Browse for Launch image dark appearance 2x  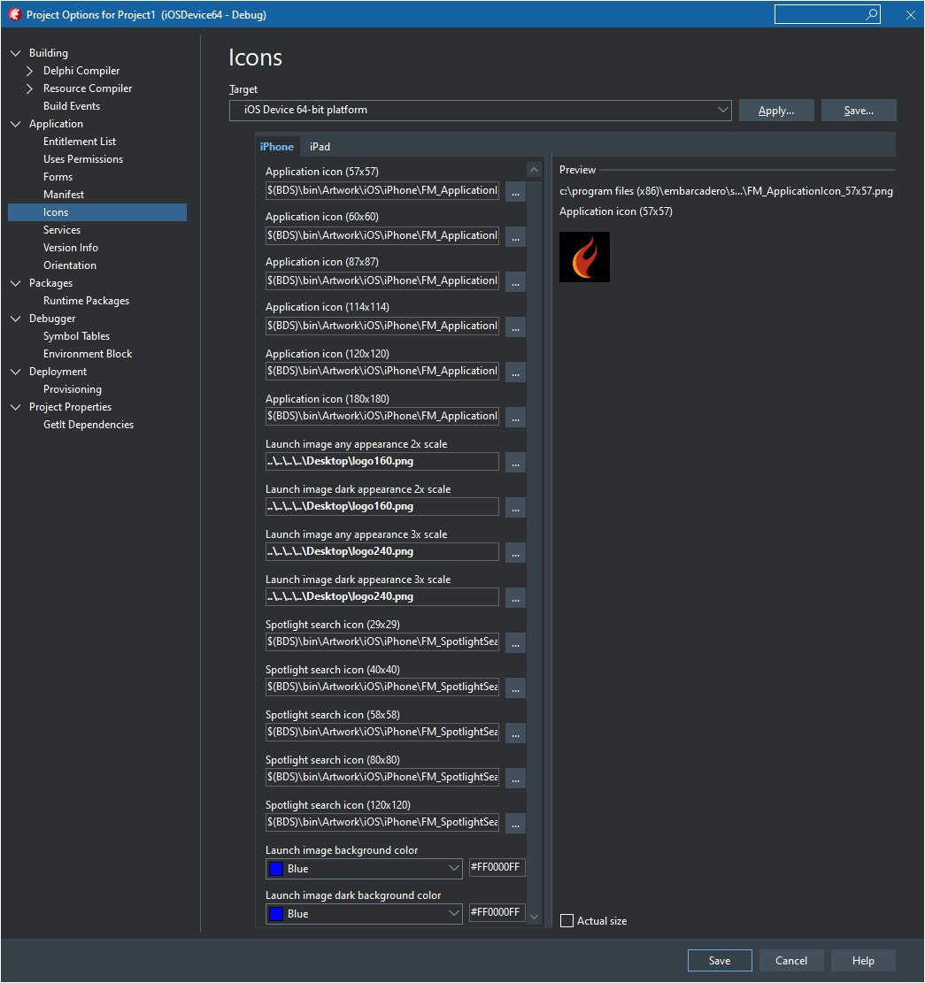pyautogui.click(x=515, y=508)
